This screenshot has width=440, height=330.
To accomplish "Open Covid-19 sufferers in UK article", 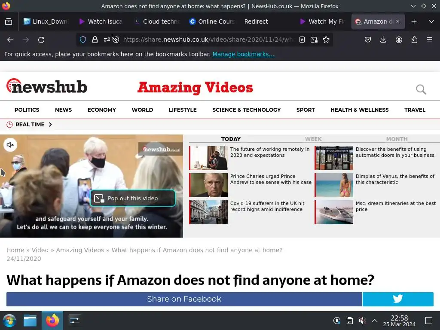I will coord(267,206).
